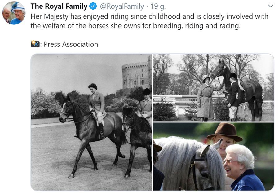The image size is (279, 194).
Task: Click the tweet text about Her Majesty riding
Action: 149,21
